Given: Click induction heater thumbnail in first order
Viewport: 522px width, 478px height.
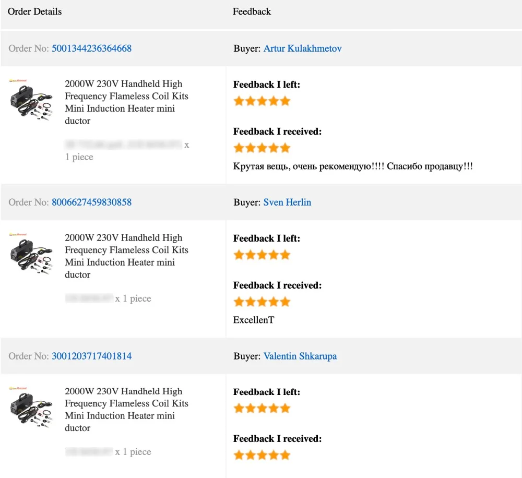Looking at the screenshot, I should pos(31,100).
